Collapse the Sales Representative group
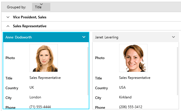Viewport: 181px width, 111px height. click(8, 26)
